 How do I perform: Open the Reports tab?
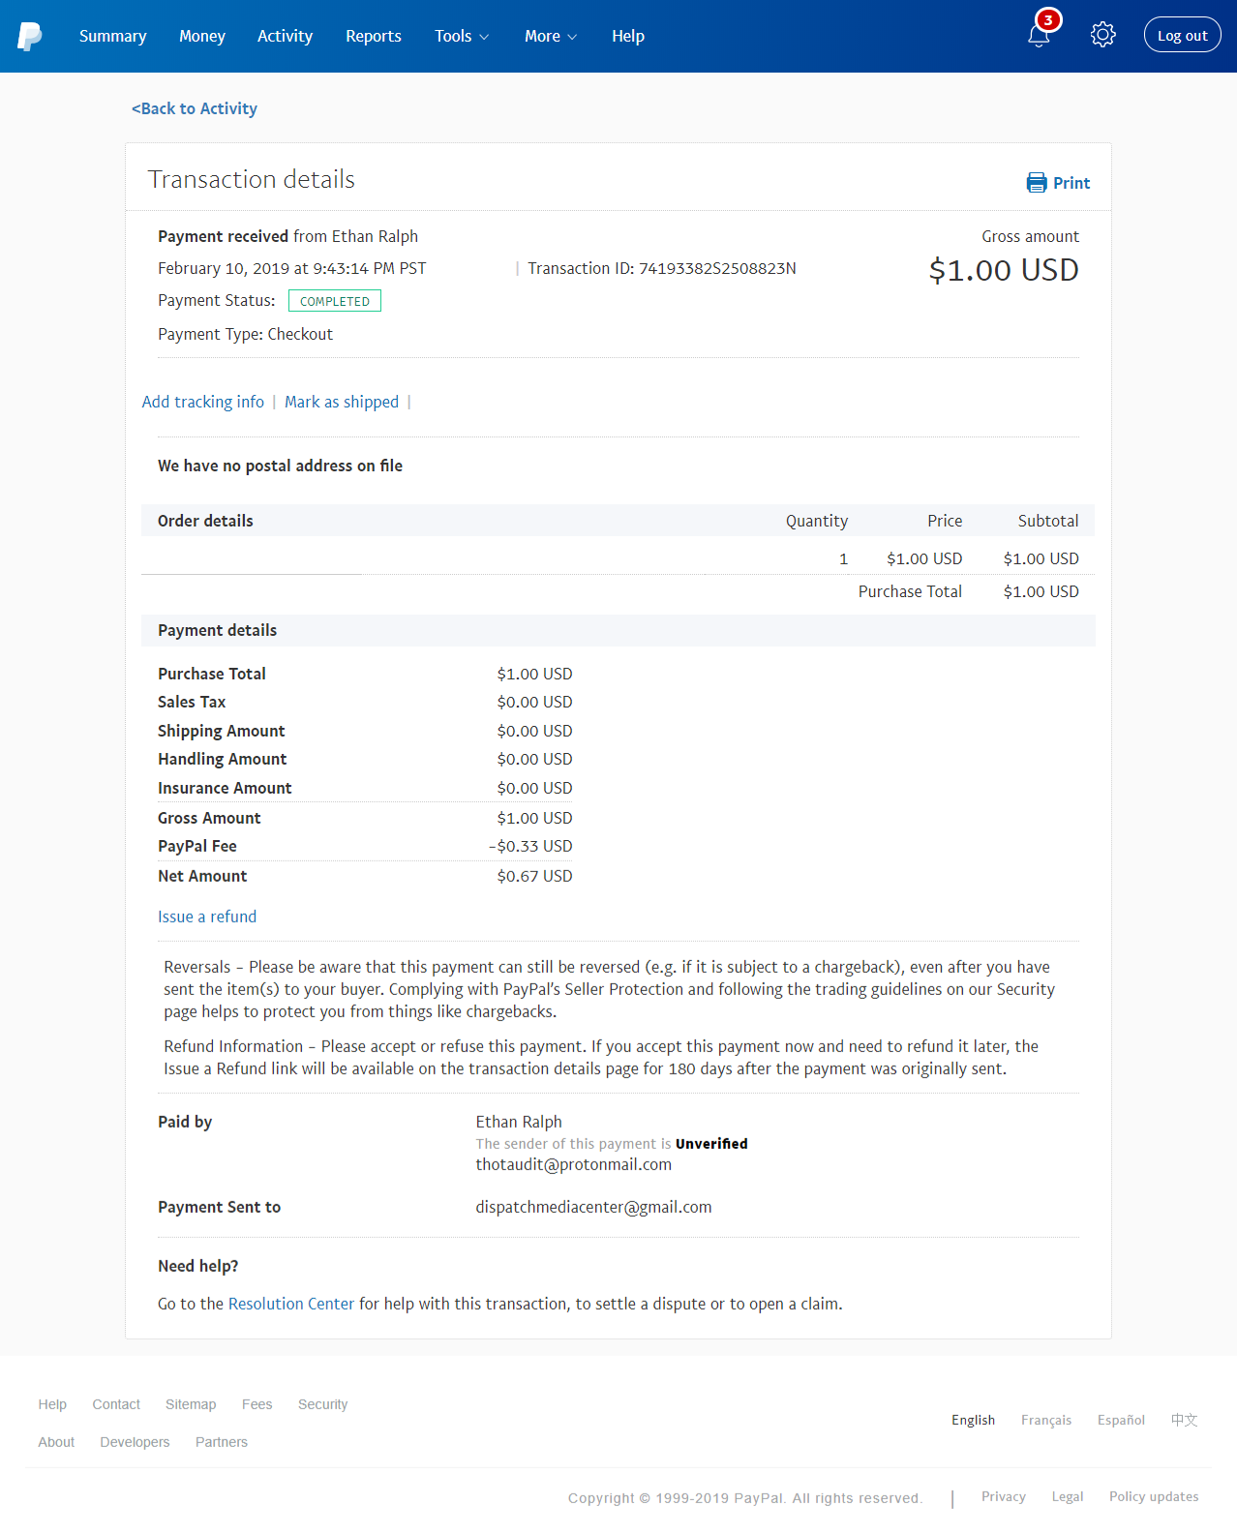[x=373, y=36]
